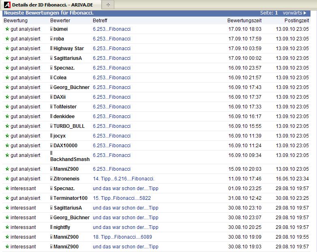The image size is (317, 252).
Task: Click the Bewertungszeit column header
Action: pos(244,21)
